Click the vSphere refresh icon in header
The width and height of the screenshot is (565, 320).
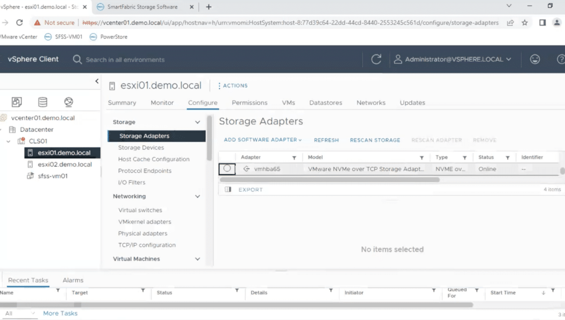[x=376, y=59]
